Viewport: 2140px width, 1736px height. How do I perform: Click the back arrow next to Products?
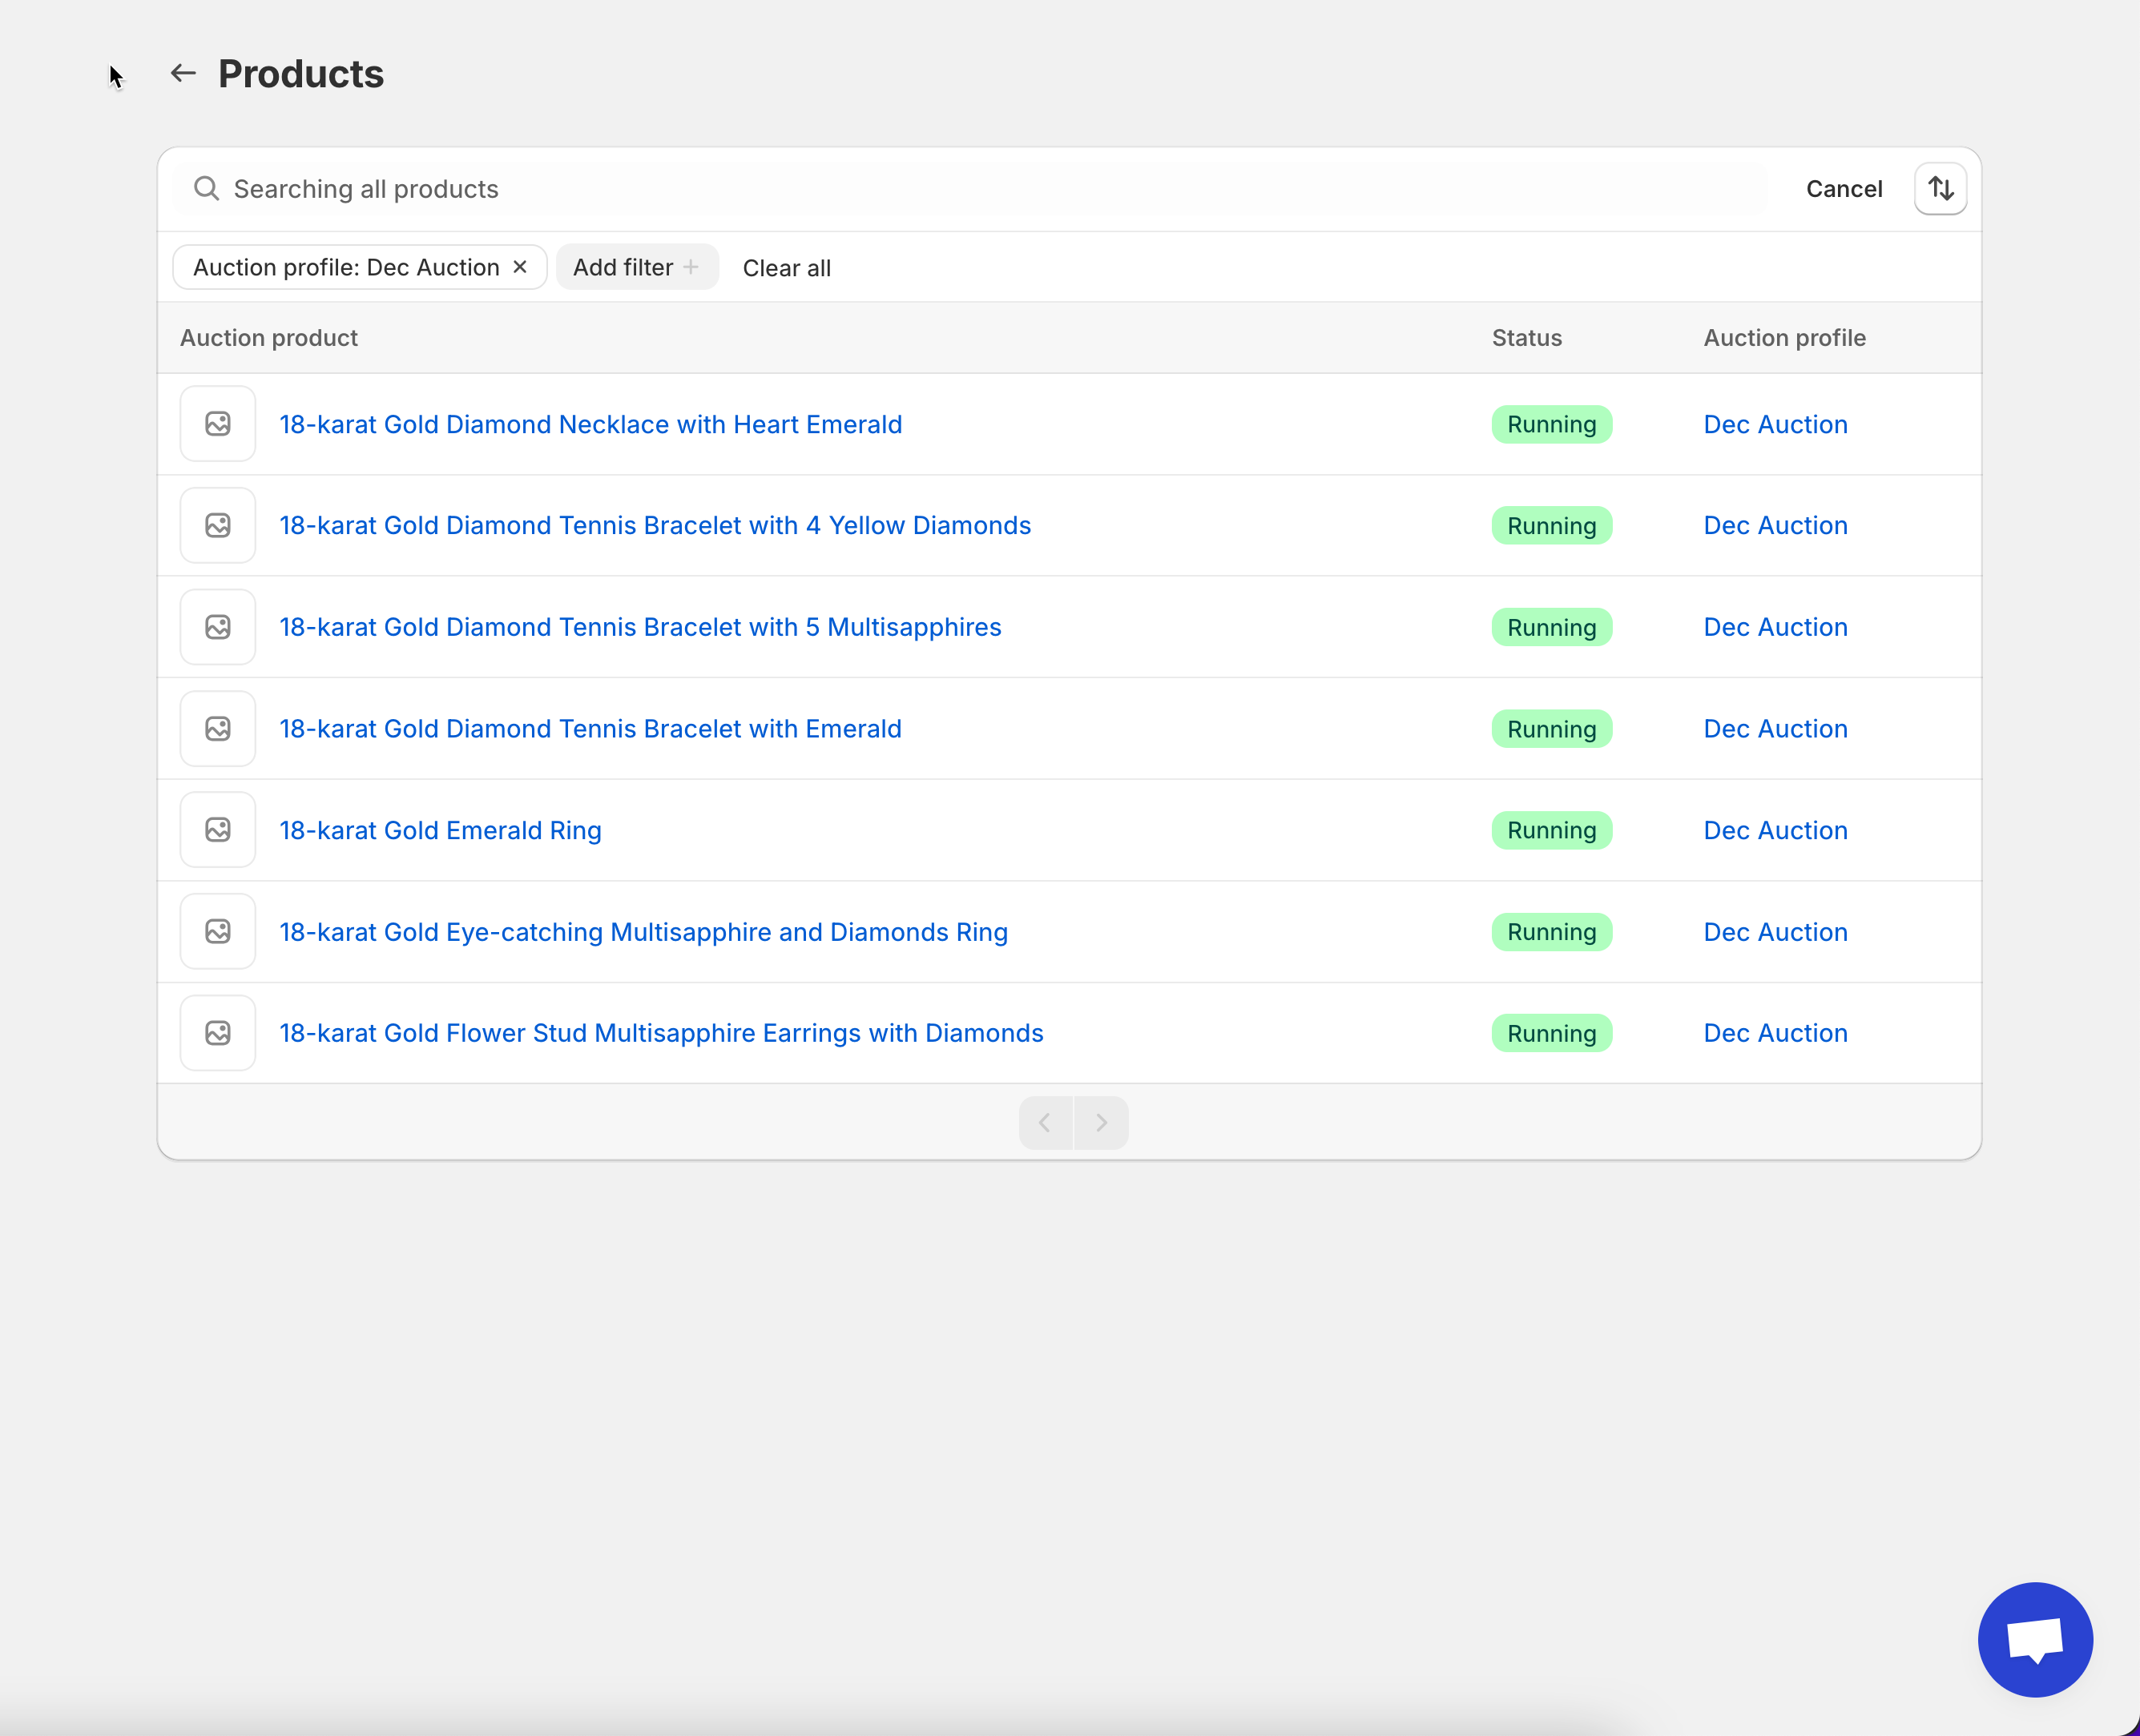(x=182, y=73)
